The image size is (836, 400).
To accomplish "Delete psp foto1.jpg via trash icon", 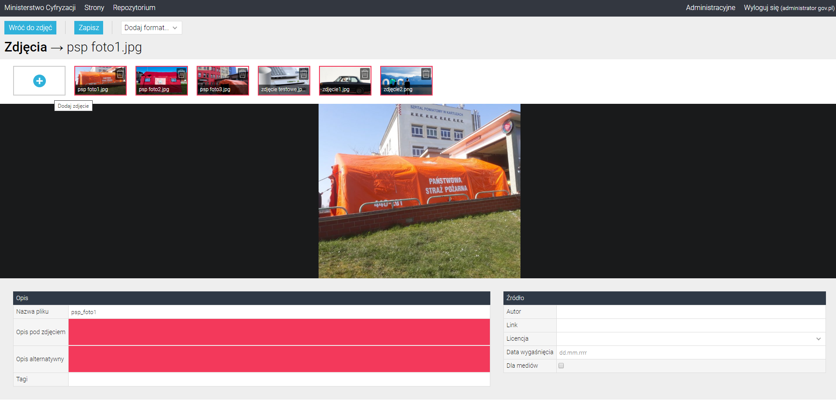I will (x=120, y=74).
